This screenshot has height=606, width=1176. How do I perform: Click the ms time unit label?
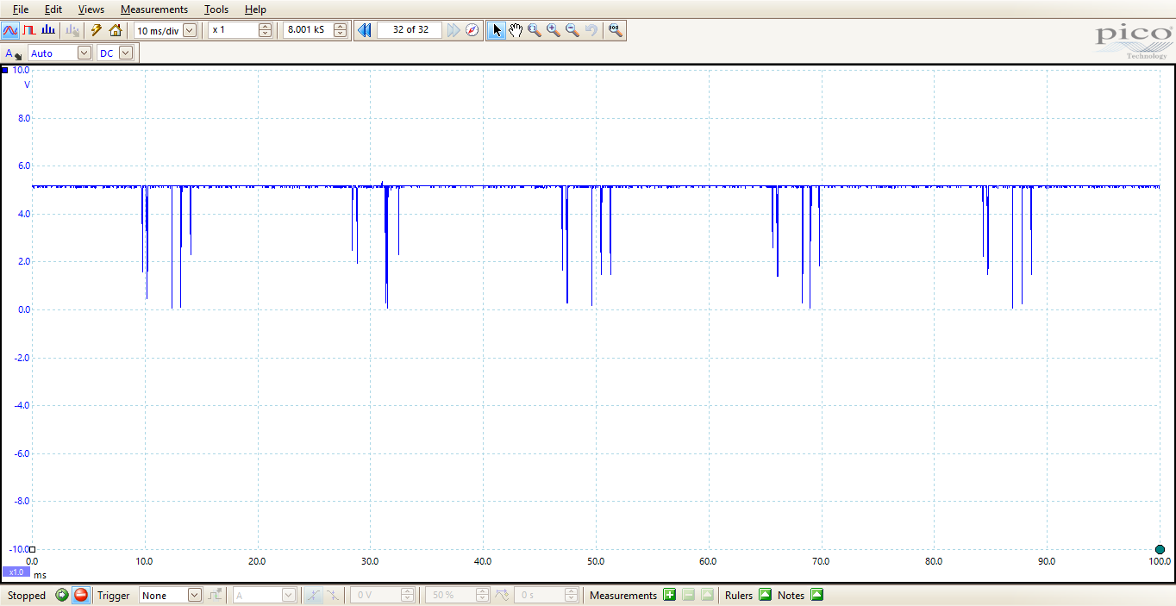[40, 574]
